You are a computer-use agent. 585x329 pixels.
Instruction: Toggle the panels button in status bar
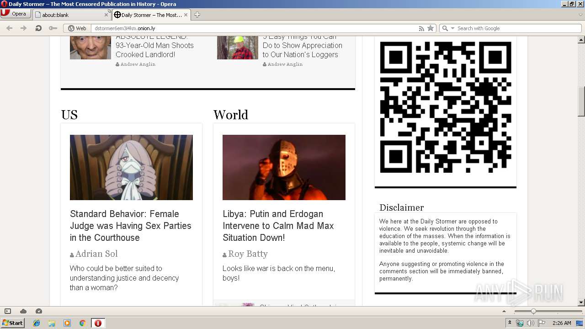click(8, 311)
